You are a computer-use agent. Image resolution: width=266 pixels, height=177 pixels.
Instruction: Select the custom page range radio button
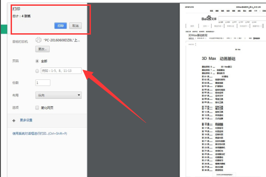pos(37,71)
